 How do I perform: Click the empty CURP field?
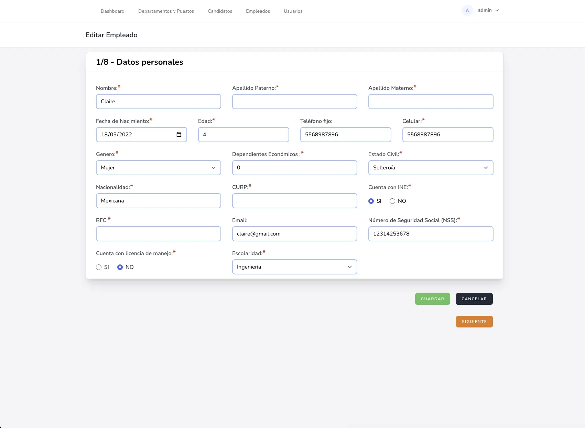(x=295, y=201)
